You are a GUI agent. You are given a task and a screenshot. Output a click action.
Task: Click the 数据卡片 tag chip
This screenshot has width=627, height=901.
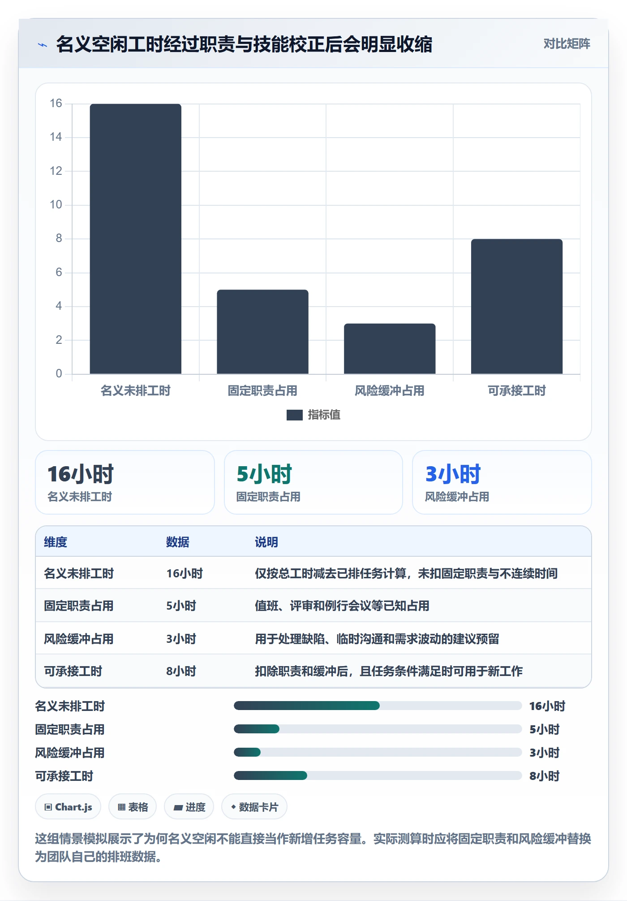254,807
